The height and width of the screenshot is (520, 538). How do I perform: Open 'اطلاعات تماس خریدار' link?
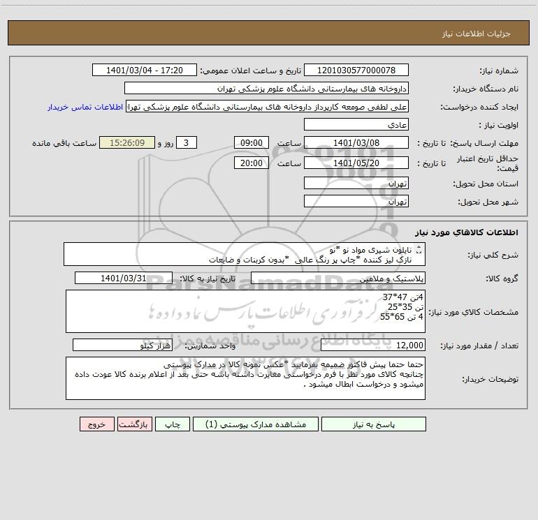pyautogui.click(x=85, y=107)
